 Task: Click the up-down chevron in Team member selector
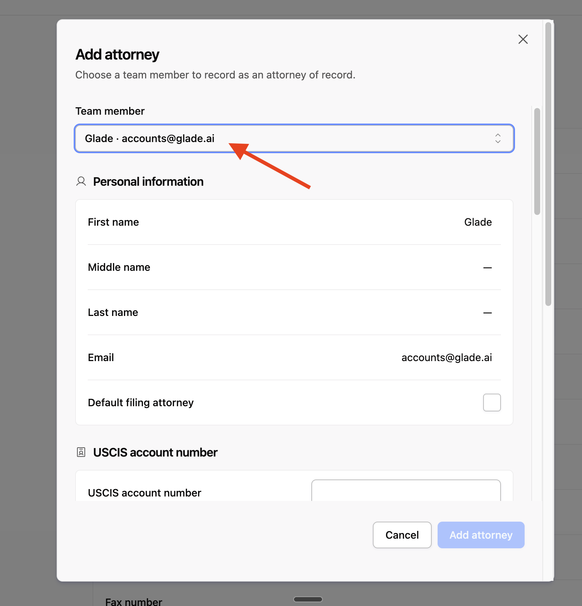(498, 138)
